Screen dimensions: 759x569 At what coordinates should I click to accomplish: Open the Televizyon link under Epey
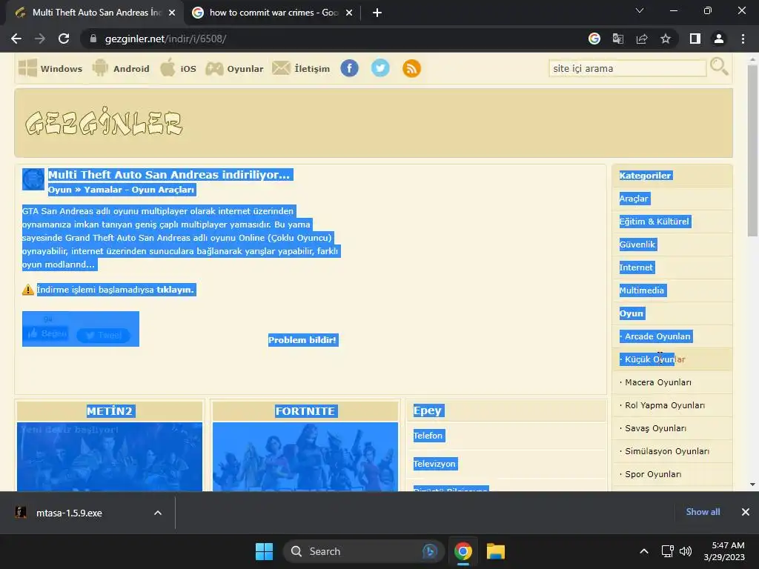(434, 464)
